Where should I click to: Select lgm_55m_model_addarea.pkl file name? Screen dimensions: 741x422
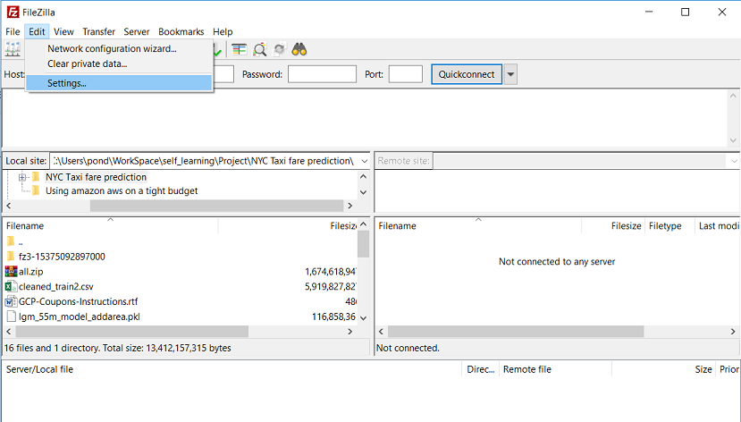(80, 316)
